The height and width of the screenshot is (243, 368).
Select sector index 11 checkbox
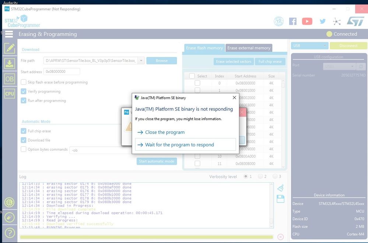tap(197, 163)
